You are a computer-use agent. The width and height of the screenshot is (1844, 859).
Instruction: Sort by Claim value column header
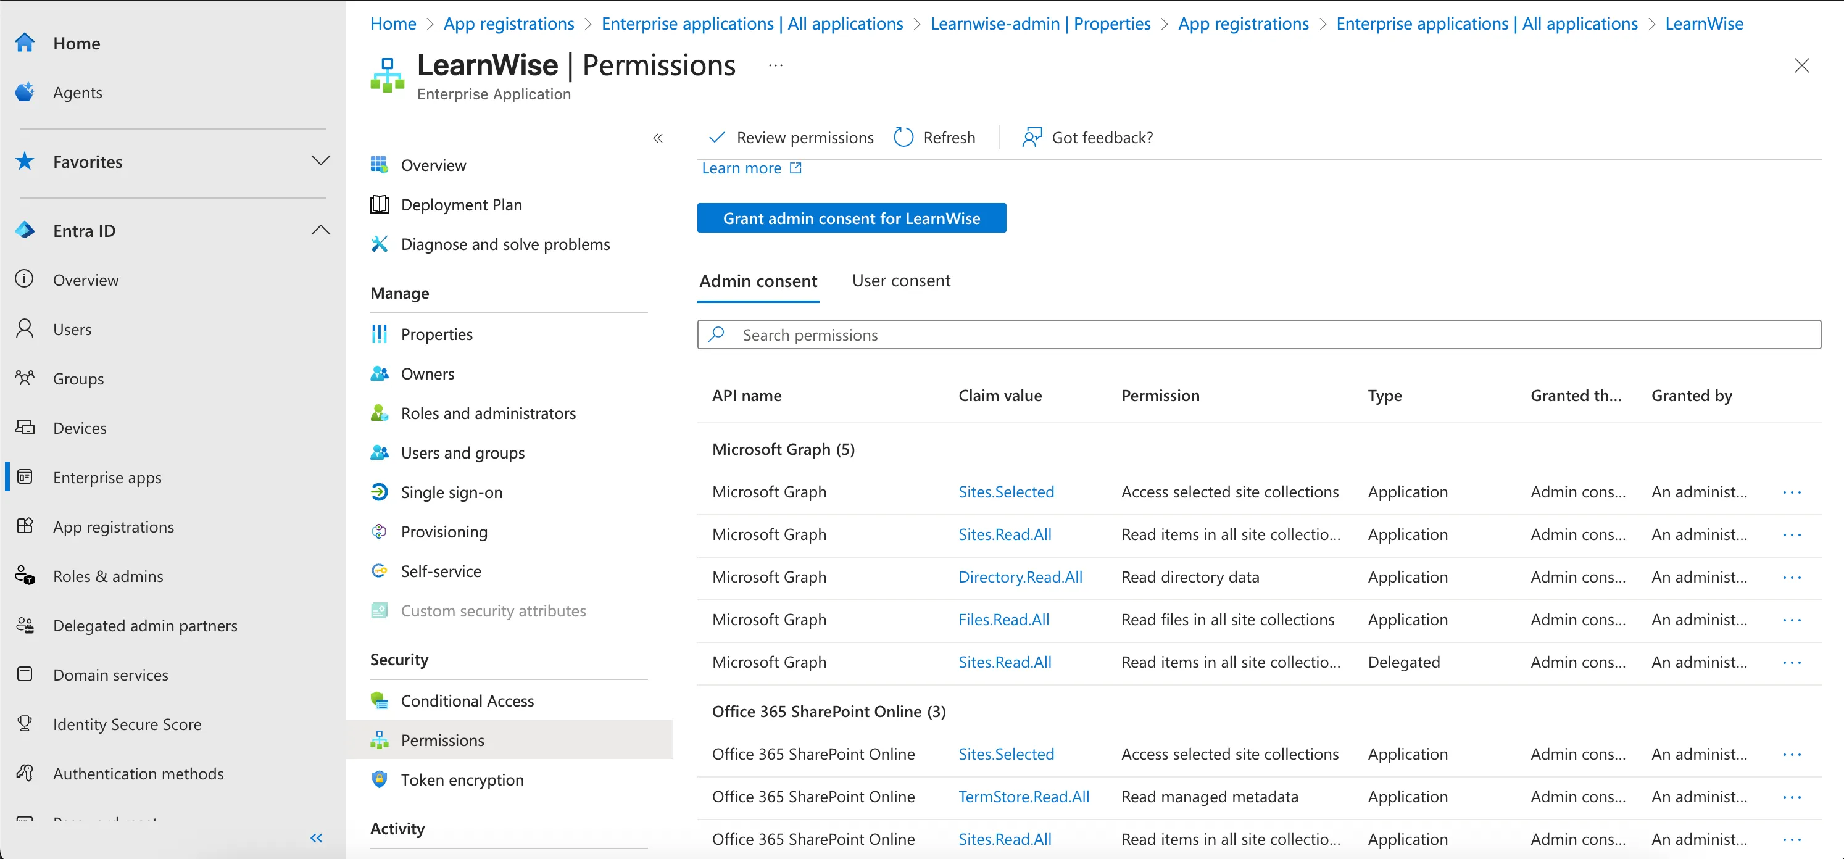tap(1000, 395)
